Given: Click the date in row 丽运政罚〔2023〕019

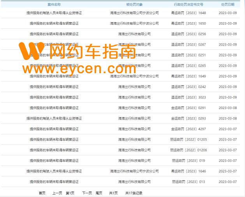Looking at the screenshot, I should click(x=227, y=161).
